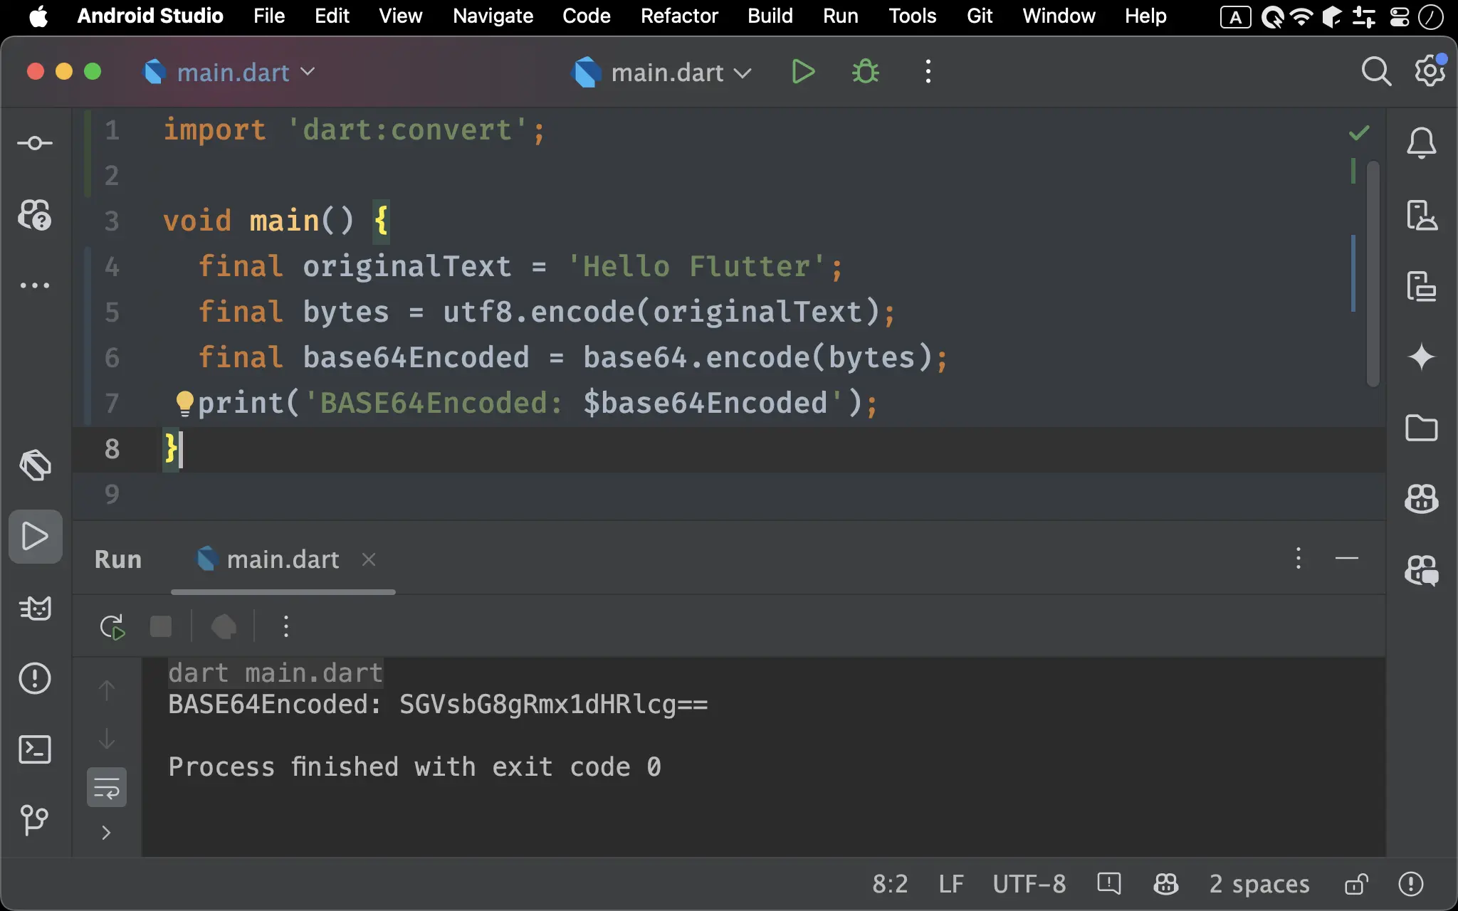The height and width of the screenshot is (911, 1458).
Task: Click the Wi-Fi icon in menu bar
Action: pos(1301,16)
